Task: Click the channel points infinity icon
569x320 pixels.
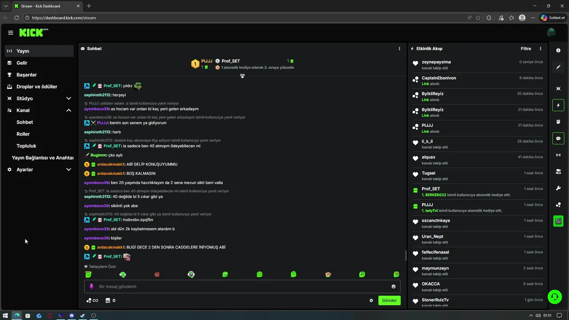Action: 92,300
